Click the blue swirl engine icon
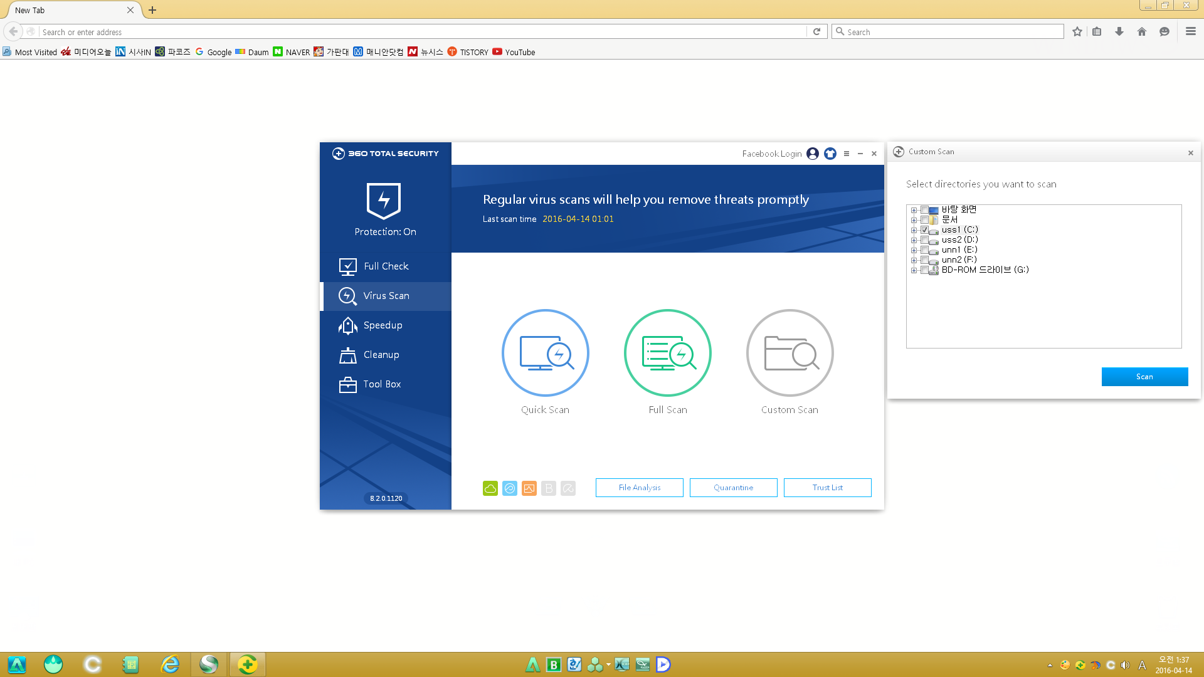The width and height of the screenshot is (1204, 677). tap(510, 488)
